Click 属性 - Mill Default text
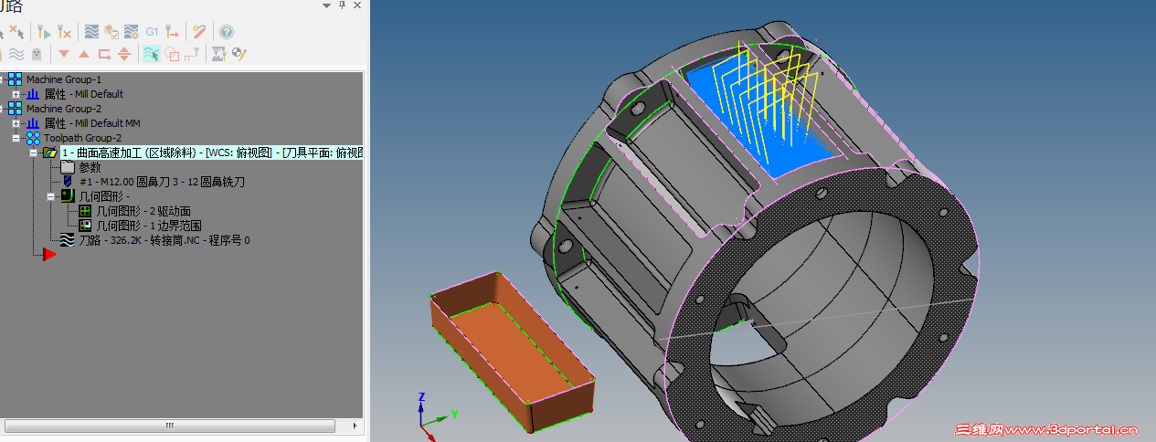 83,94
